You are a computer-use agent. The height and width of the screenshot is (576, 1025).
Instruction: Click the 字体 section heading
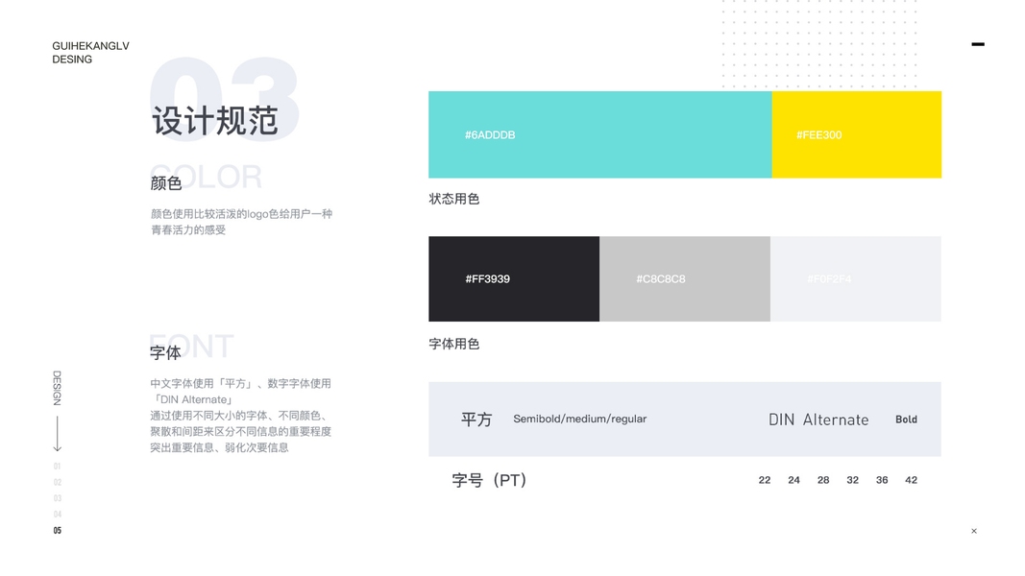coord(165,353)
